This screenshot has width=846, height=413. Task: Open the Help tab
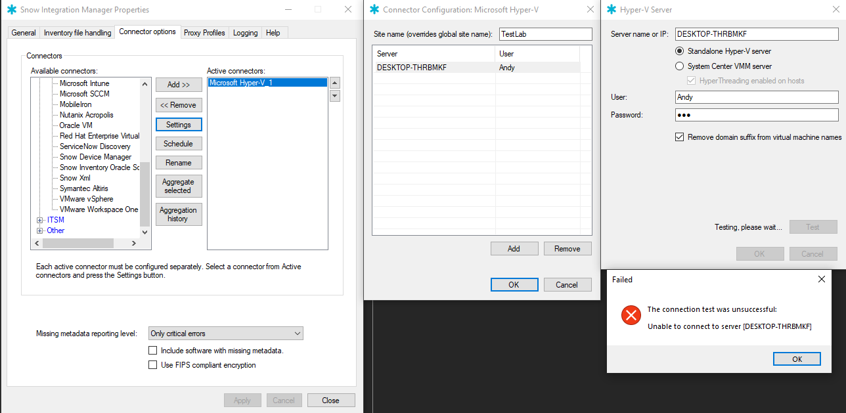click(273, 33)
